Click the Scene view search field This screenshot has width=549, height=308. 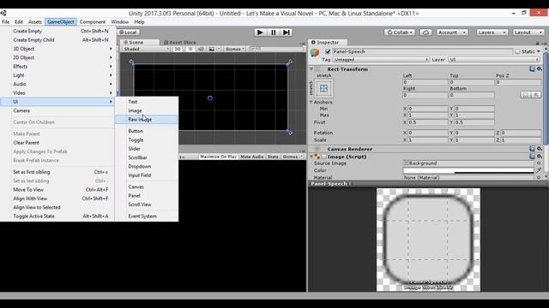(276, 49)
